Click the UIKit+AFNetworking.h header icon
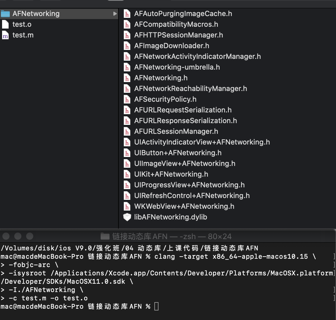Viewport: 336px width, 320px height. click(x=127, y=174)
